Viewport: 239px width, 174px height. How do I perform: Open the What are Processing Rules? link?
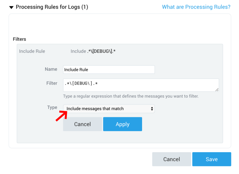click(196, 7)
